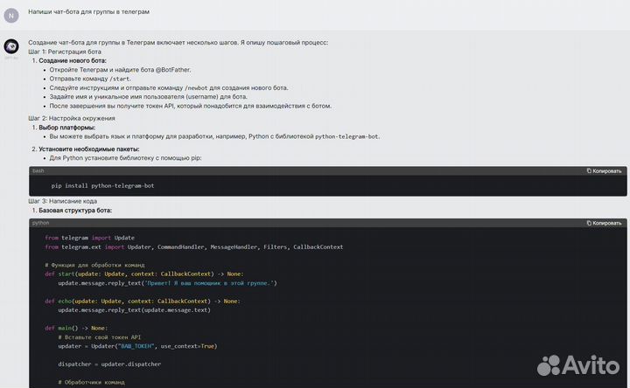This screenshot has height=388, width=630.
Task: Click the "Шаг 1: Регистрация бота" heading
Action: 65,52
